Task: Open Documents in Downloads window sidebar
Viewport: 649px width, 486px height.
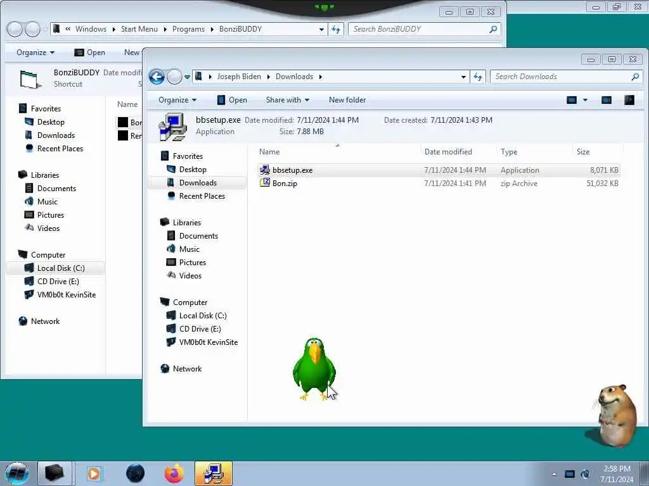Action: 198,236
